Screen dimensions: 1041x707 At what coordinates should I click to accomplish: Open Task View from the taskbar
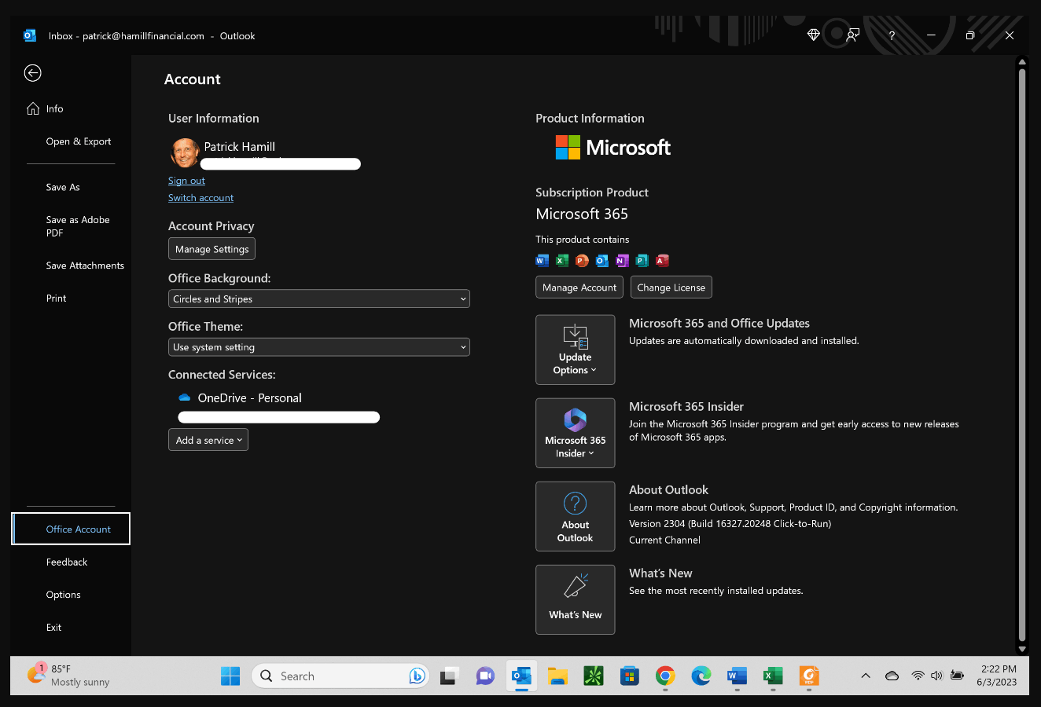pyautogui.click(x=449, y=676)
